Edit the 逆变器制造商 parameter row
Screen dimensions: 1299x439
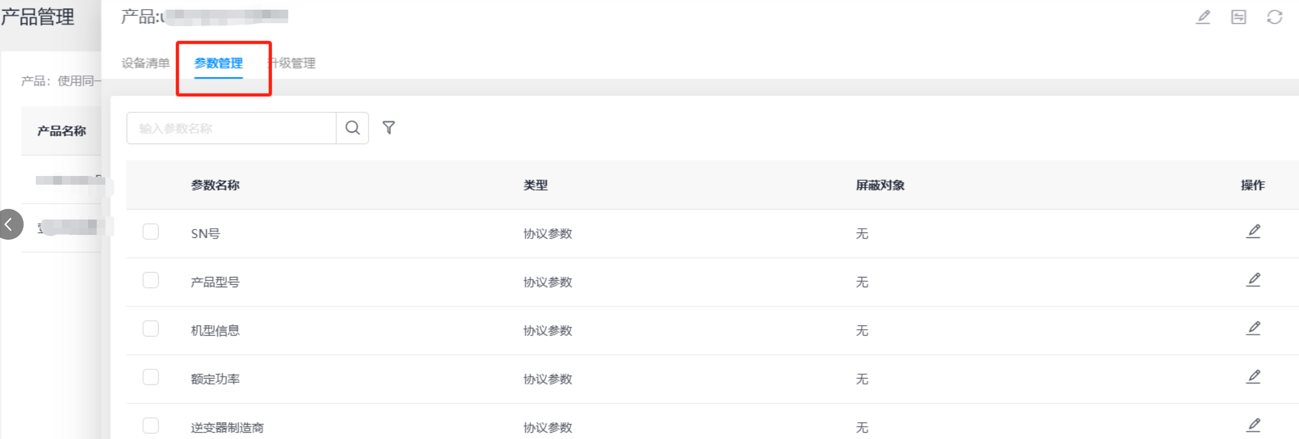coord(1253,425)
